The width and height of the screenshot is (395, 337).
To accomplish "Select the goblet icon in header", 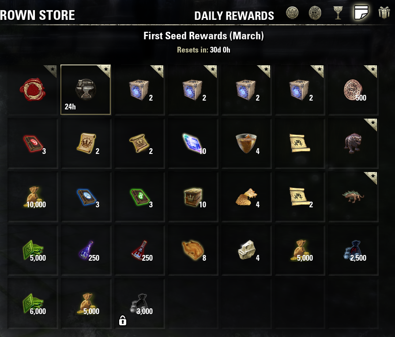I will (338, 13).
